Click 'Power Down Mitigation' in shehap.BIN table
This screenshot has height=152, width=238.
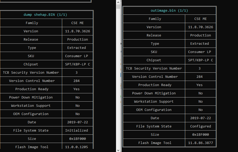(x=31, y=97)
